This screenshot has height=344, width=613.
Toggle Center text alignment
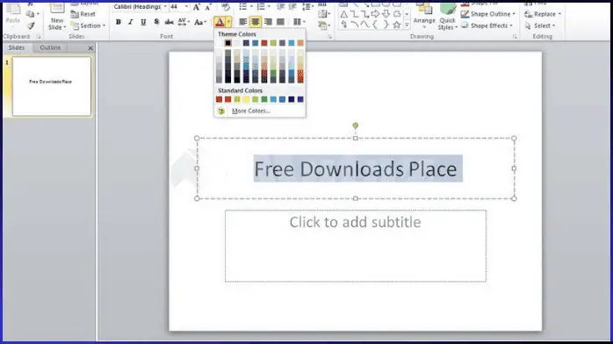(256, 22)
